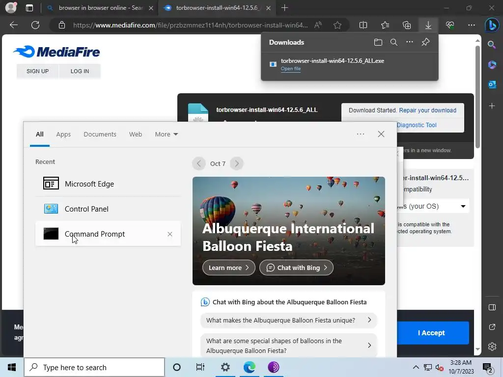Image resolution: width=503 pixels, height=377 pixels.
Task: Switch to the Documents search tab
Action: click(x=100, y=135)
